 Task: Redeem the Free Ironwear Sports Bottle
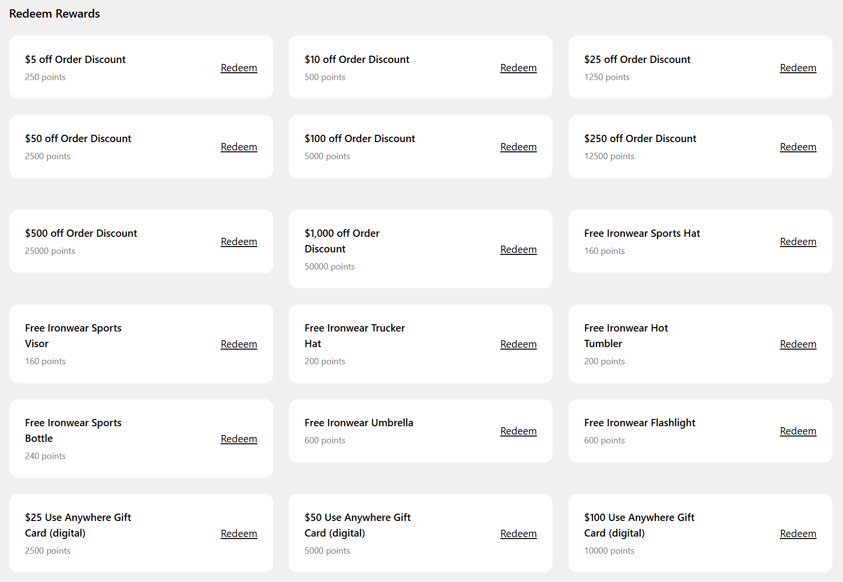[x=239, y=439]
